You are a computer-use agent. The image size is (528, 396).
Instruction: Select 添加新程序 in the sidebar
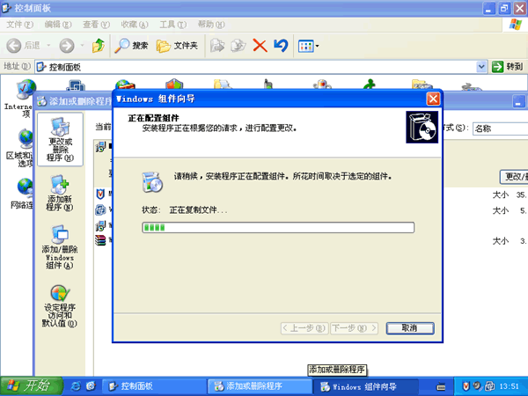60,194
